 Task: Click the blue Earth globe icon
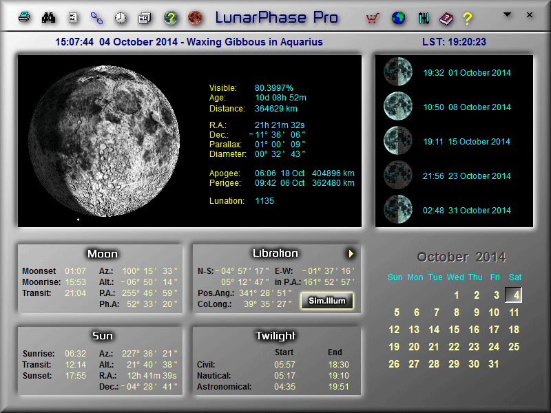tap(398, 18)
